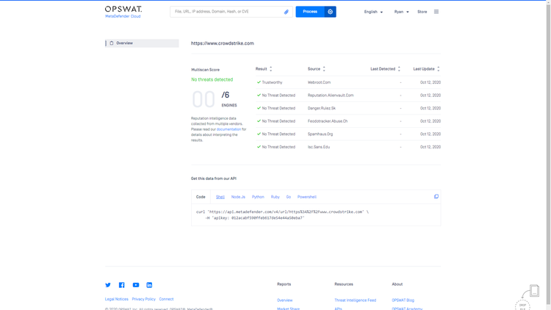Switch to the Shell code tab
This screenshot has height=310, width=551.
click(x=220, y=197)
